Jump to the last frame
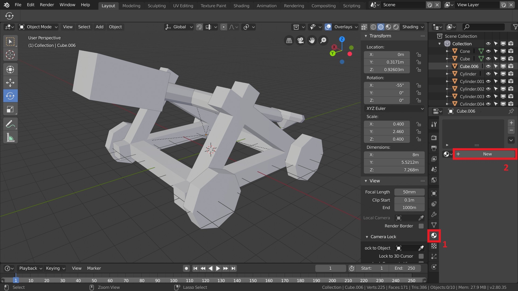518x291 pixels. (x=234, y=268)
